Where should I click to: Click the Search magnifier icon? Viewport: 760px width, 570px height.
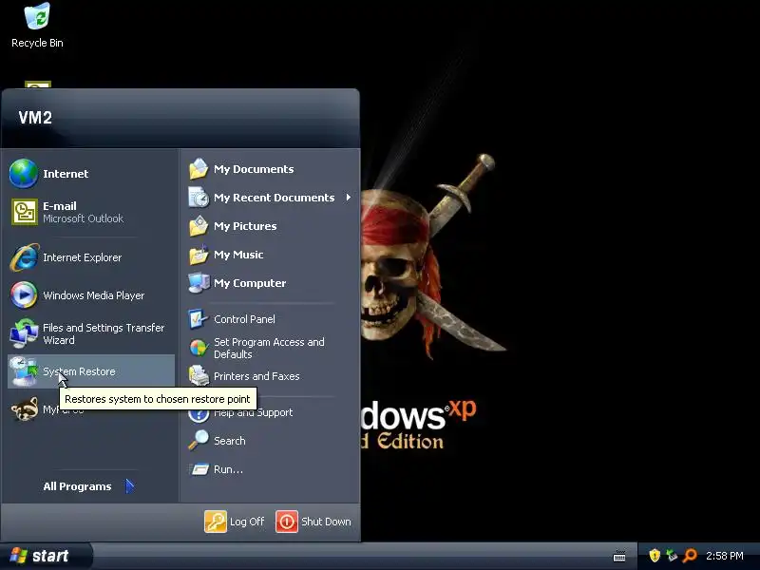(x=199, y=441)
